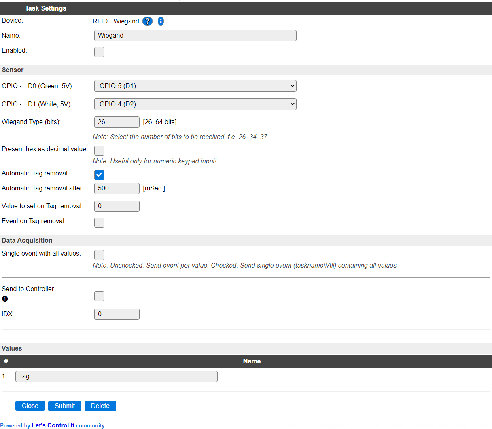The image size is (492, 429).
Task: Check Present hex as decimal value
Action: 99,150
